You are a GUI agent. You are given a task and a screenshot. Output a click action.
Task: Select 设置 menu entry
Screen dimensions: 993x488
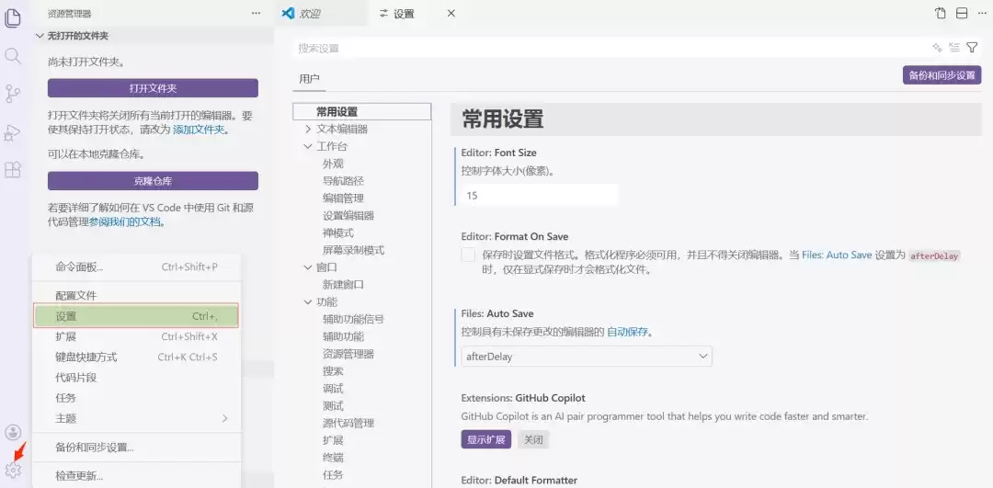[136, 316]
